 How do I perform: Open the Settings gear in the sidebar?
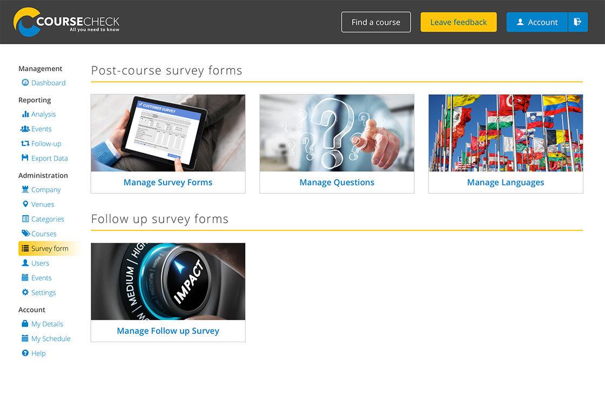click(x=25, y=292)
